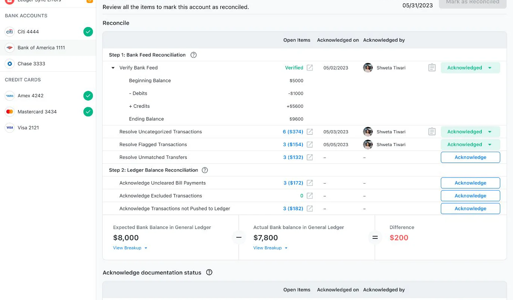The height and width of the screenshot is (300, 513).
Task: Acknowledge Uncleared Bill Payments
Action: (470, 183)
